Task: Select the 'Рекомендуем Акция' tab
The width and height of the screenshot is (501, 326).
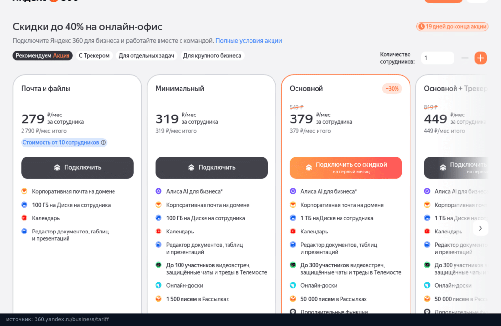Action: coord(43,56)
